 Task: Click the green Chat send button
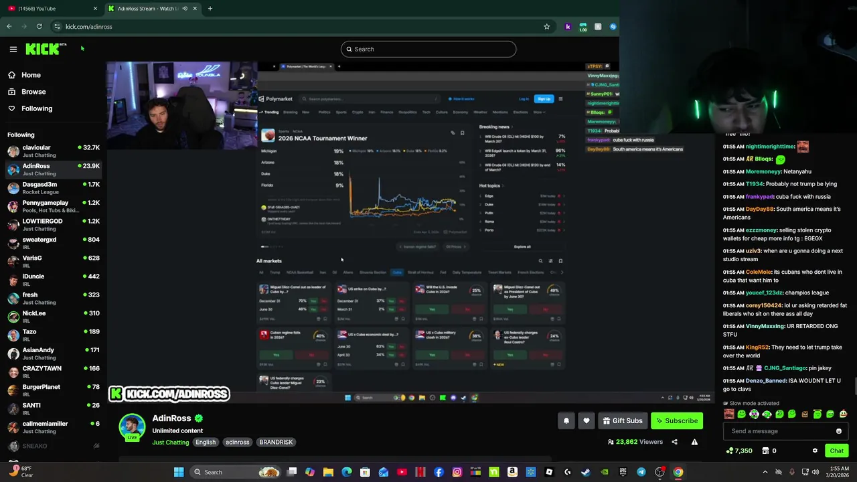click(x=836, y=451)
